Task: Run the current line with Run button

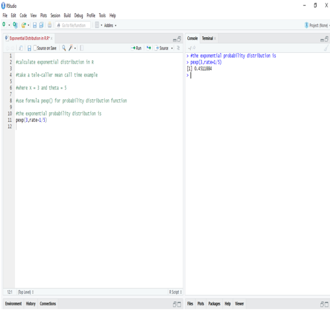Action: point(136,48)
